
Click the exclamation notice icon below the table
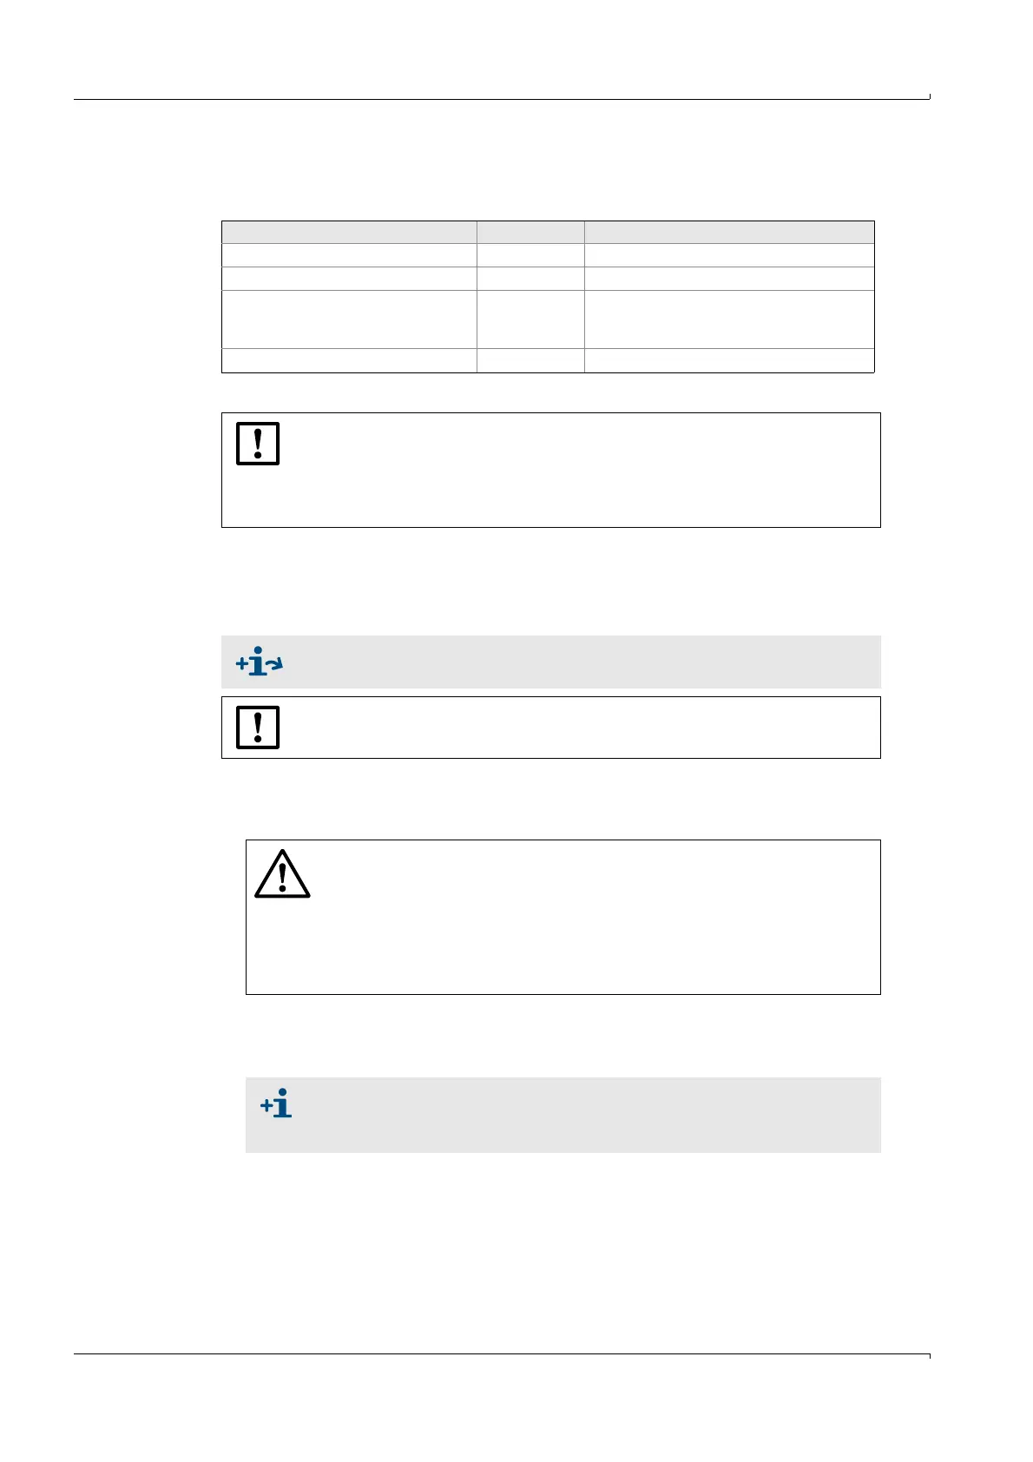coord(258,444)
